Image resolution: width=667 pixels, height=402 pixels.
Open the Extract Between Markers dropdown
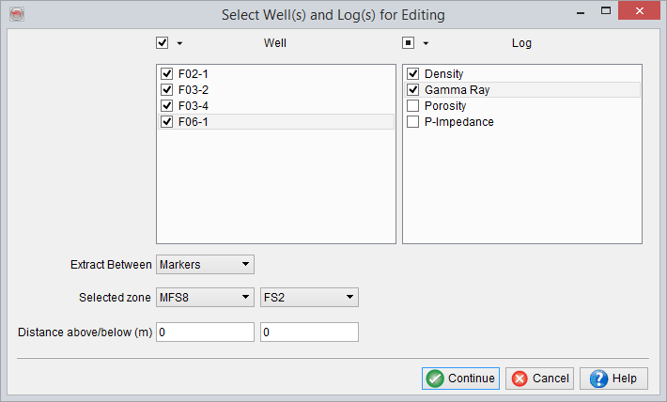(x=205, y=264)
